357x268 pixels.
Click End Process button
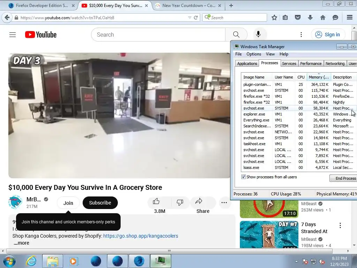coord(344,178)
